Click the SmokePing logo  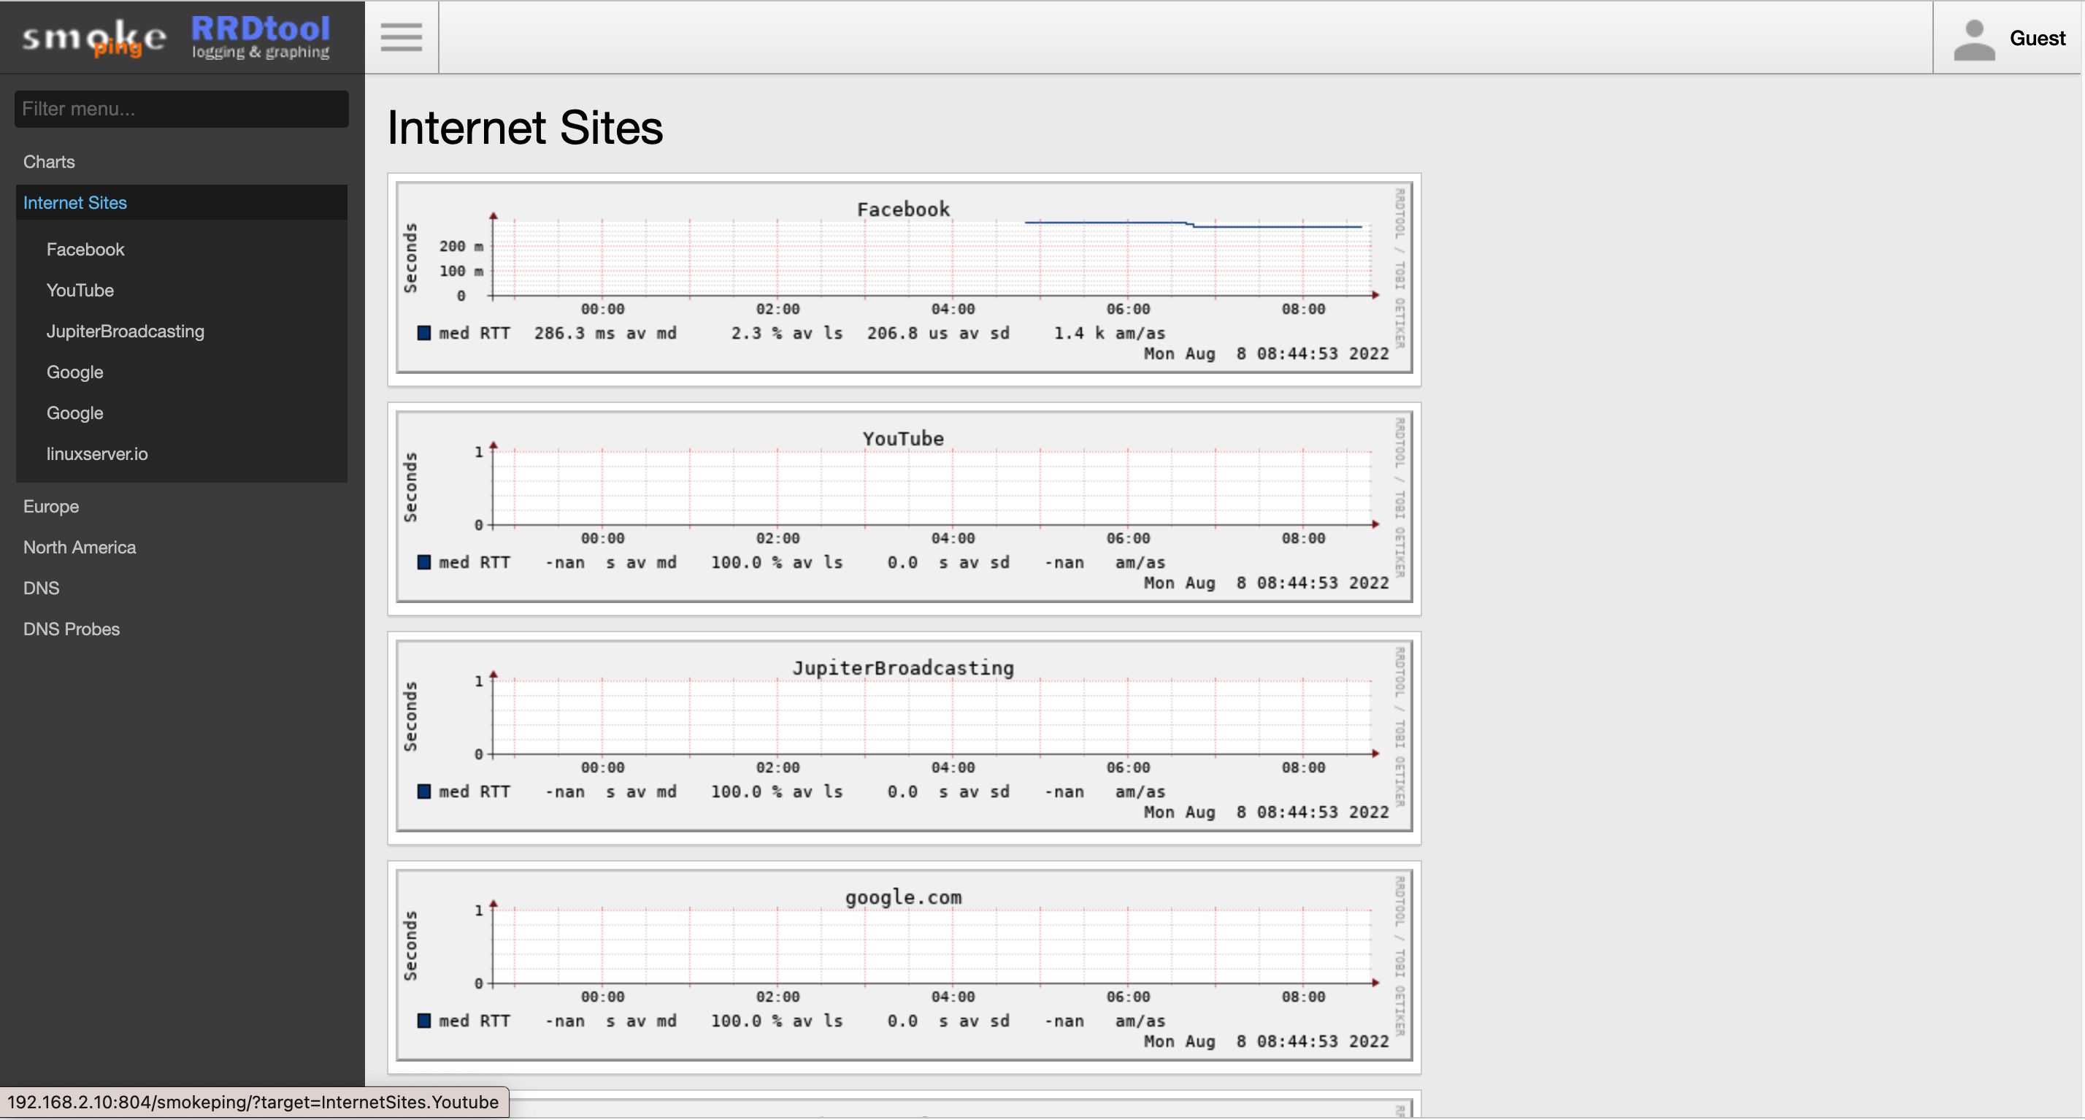click(94, 38)
